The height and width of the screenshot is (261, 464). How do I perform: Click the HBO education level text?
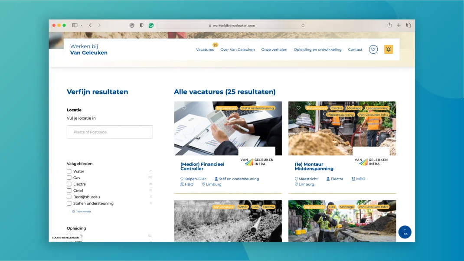(189, 184)
